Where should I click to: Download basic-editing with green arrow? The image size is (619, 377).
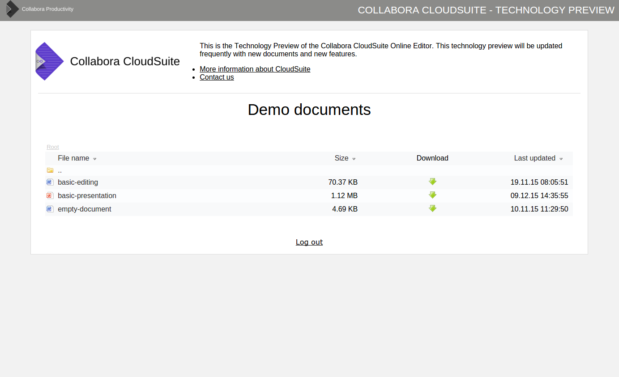(432, 182)
